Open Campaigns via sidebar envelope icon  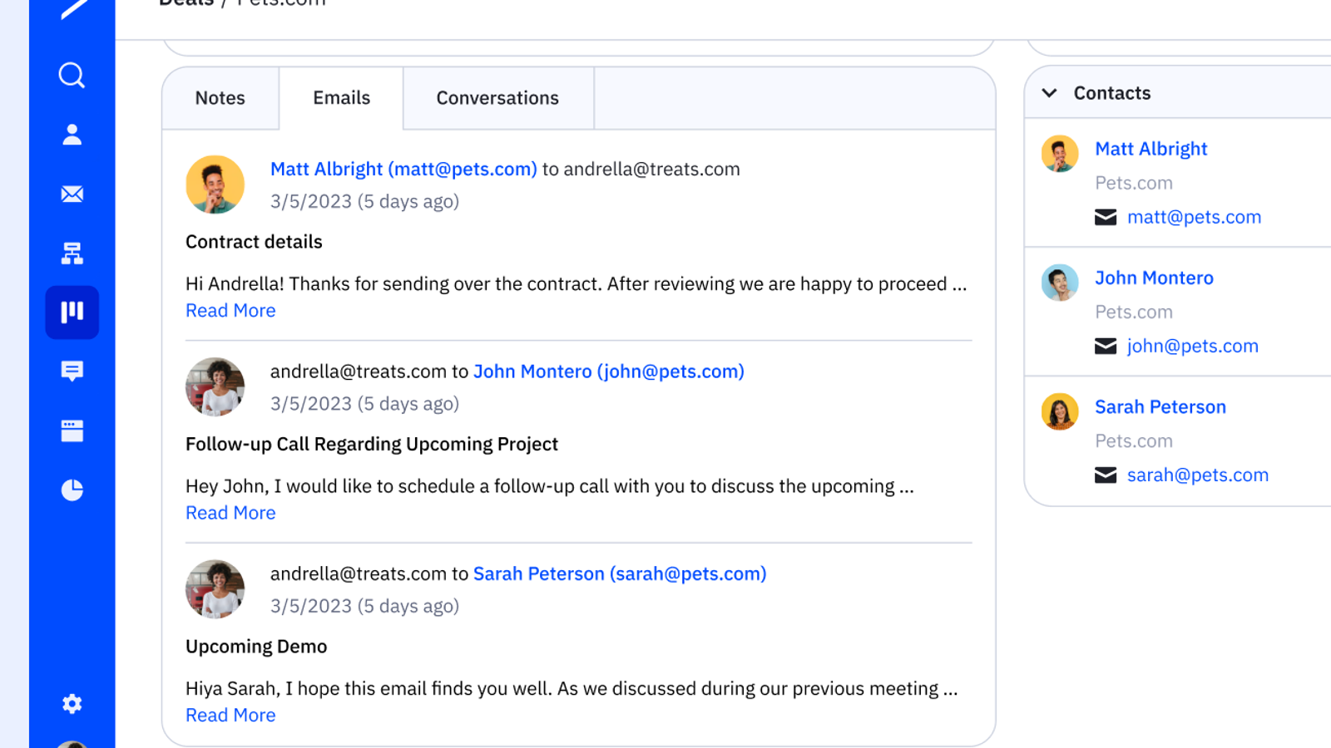point(72,194)
